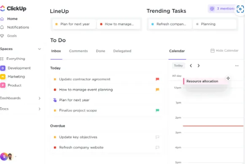The width and height of the screenshot is (245, 164).
Task: Click green flag on Finalize project scope
Action: [157, 110]
